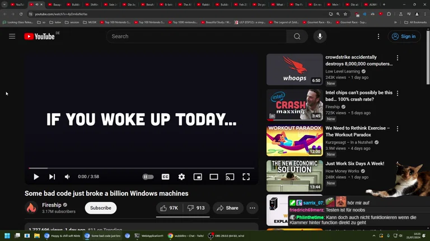The width and height of the screenshot is (430, 241).
Task: Open the browser zoom magnifier icon
Action: coord(338,14)
